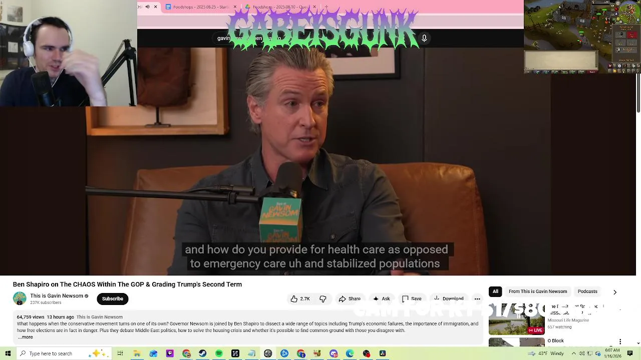Open the three-dot more actions menu

pos(477,298)
